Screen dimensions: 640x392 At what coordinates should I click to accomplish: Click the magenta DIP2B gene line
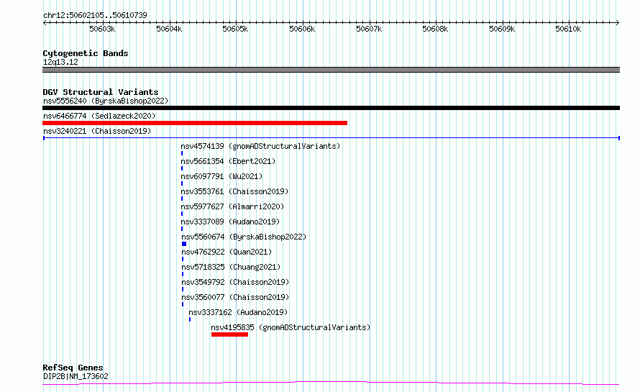pos(331,383)
